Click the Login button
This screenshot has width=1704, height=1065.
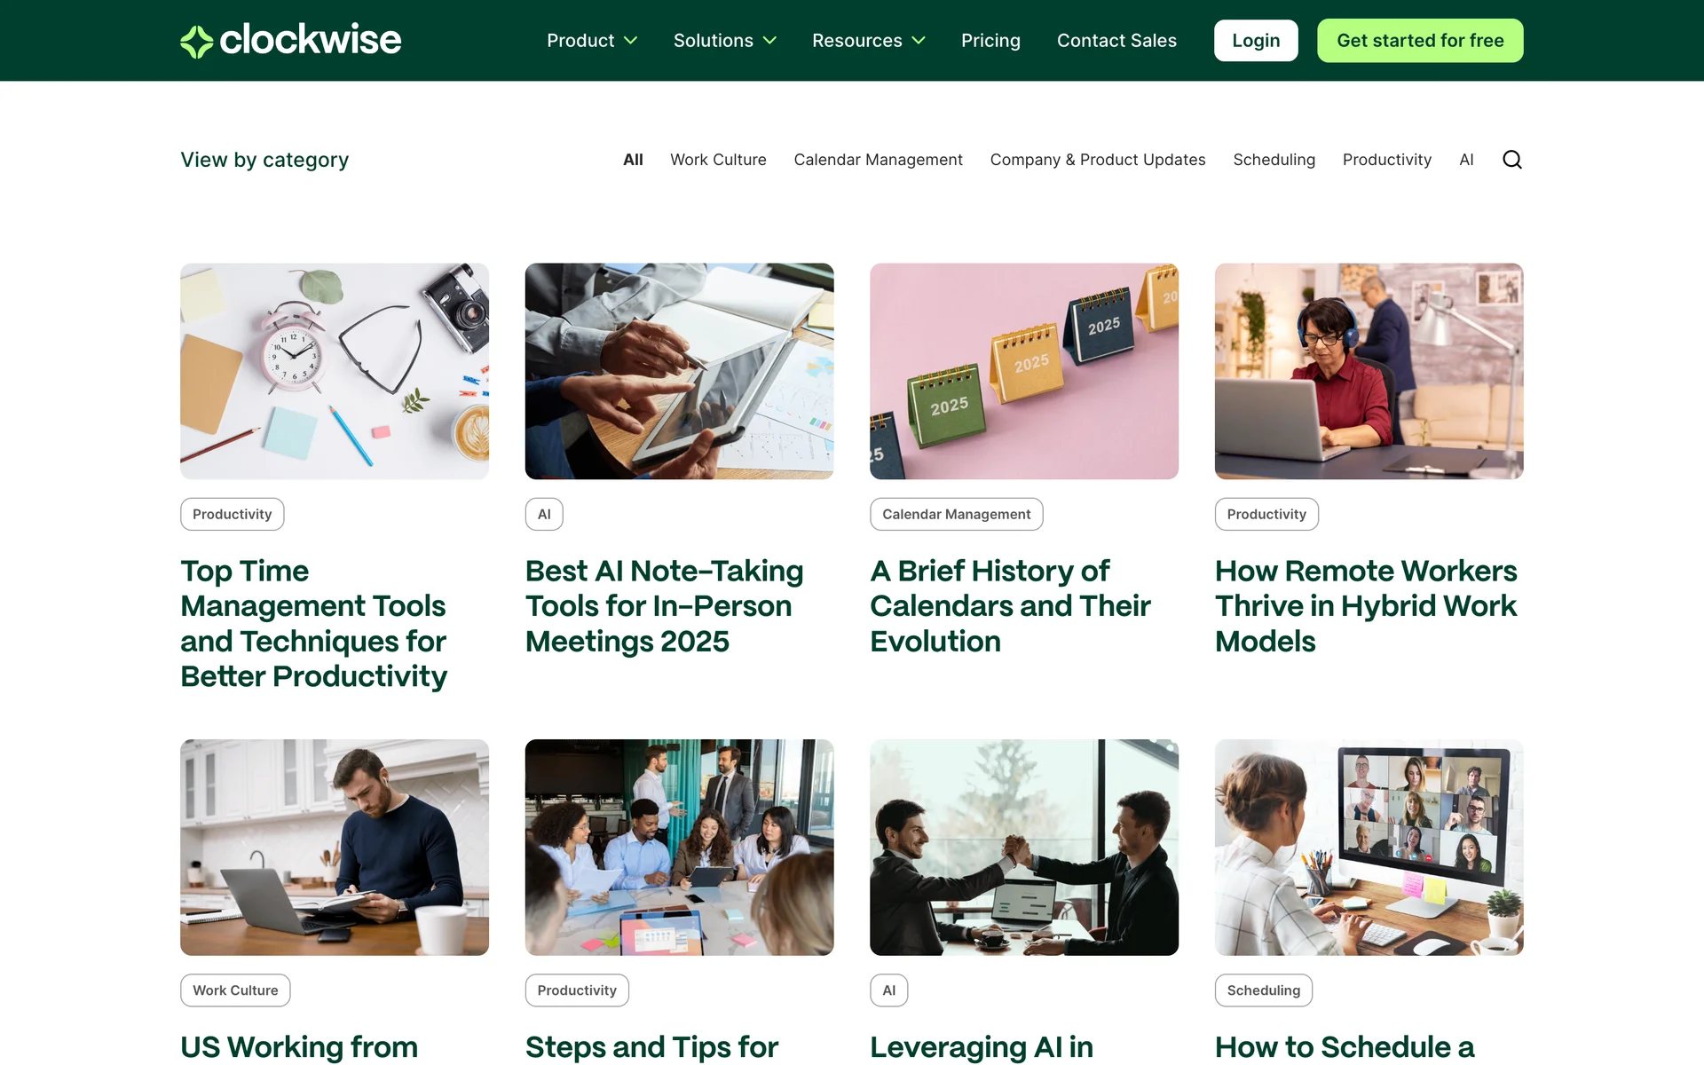coord(1255,41)
